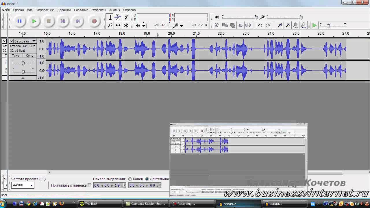
Task: Solo the track with the Соло button
Action: [29, 55]
